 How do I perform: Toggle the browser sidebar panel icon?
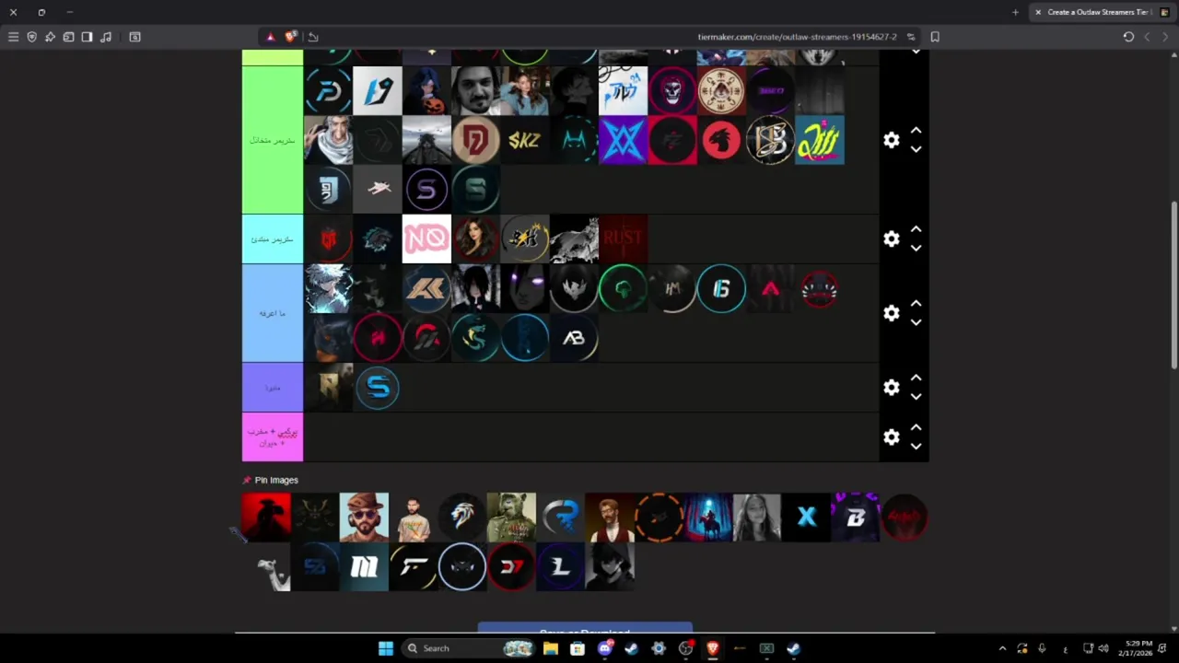point(87,37)
